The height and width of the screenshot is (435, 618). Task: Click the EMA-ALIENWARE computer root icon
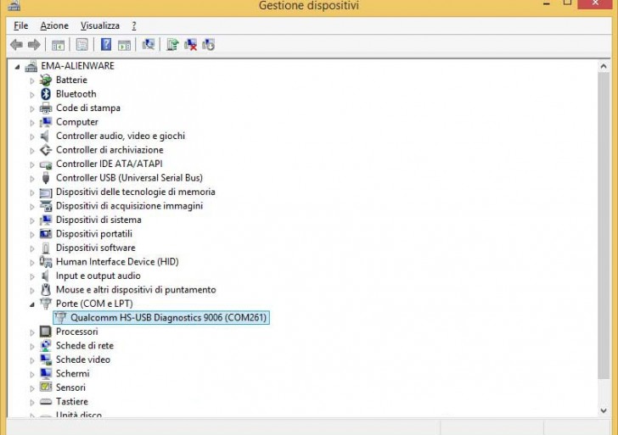[x=31, y=66]
